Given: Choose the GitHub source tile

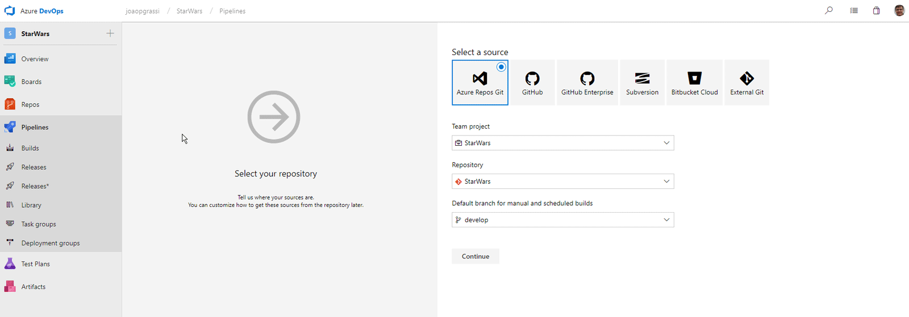Looking at the screenshot, I should (532, 83).
